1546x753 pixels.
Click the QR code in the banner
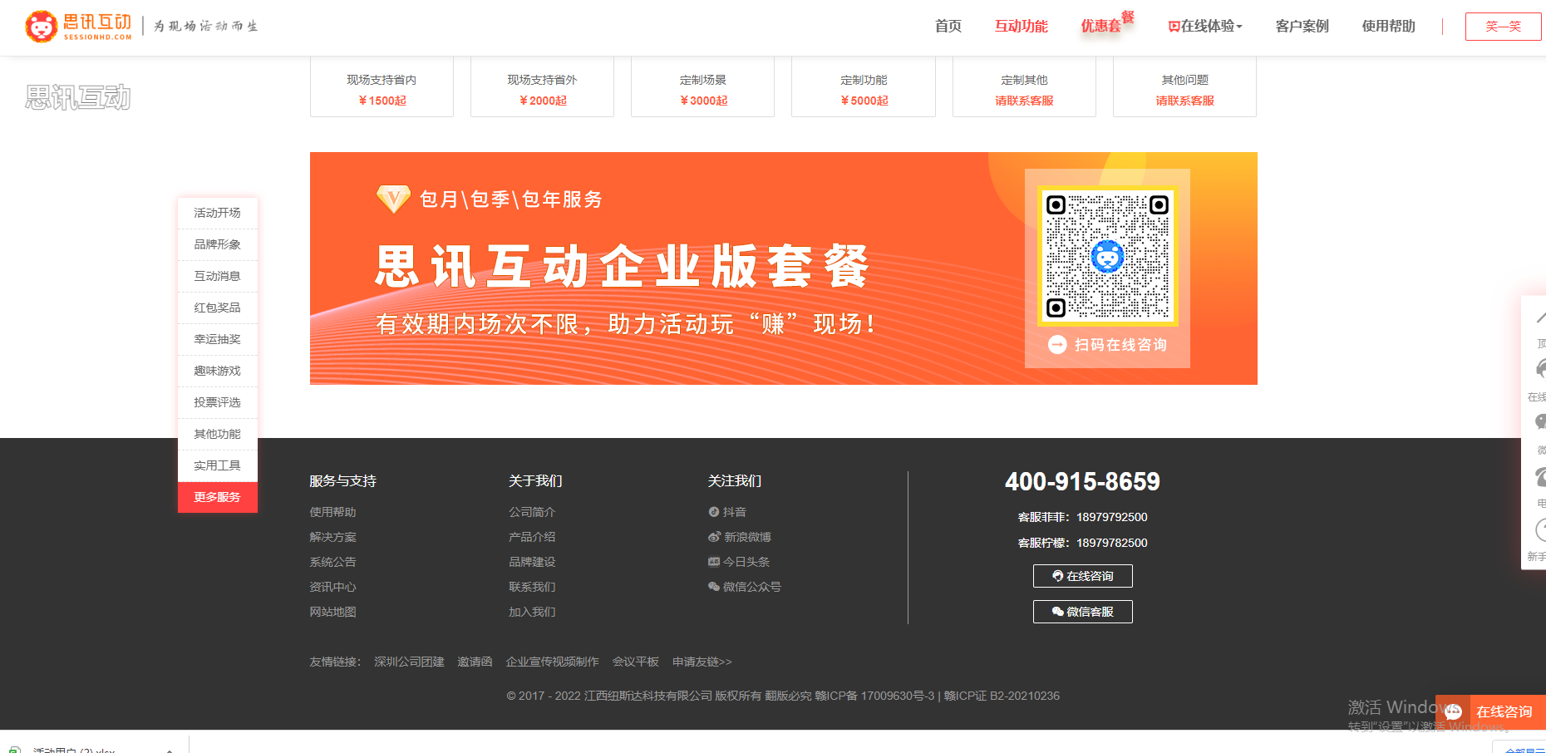point(1107,256)
